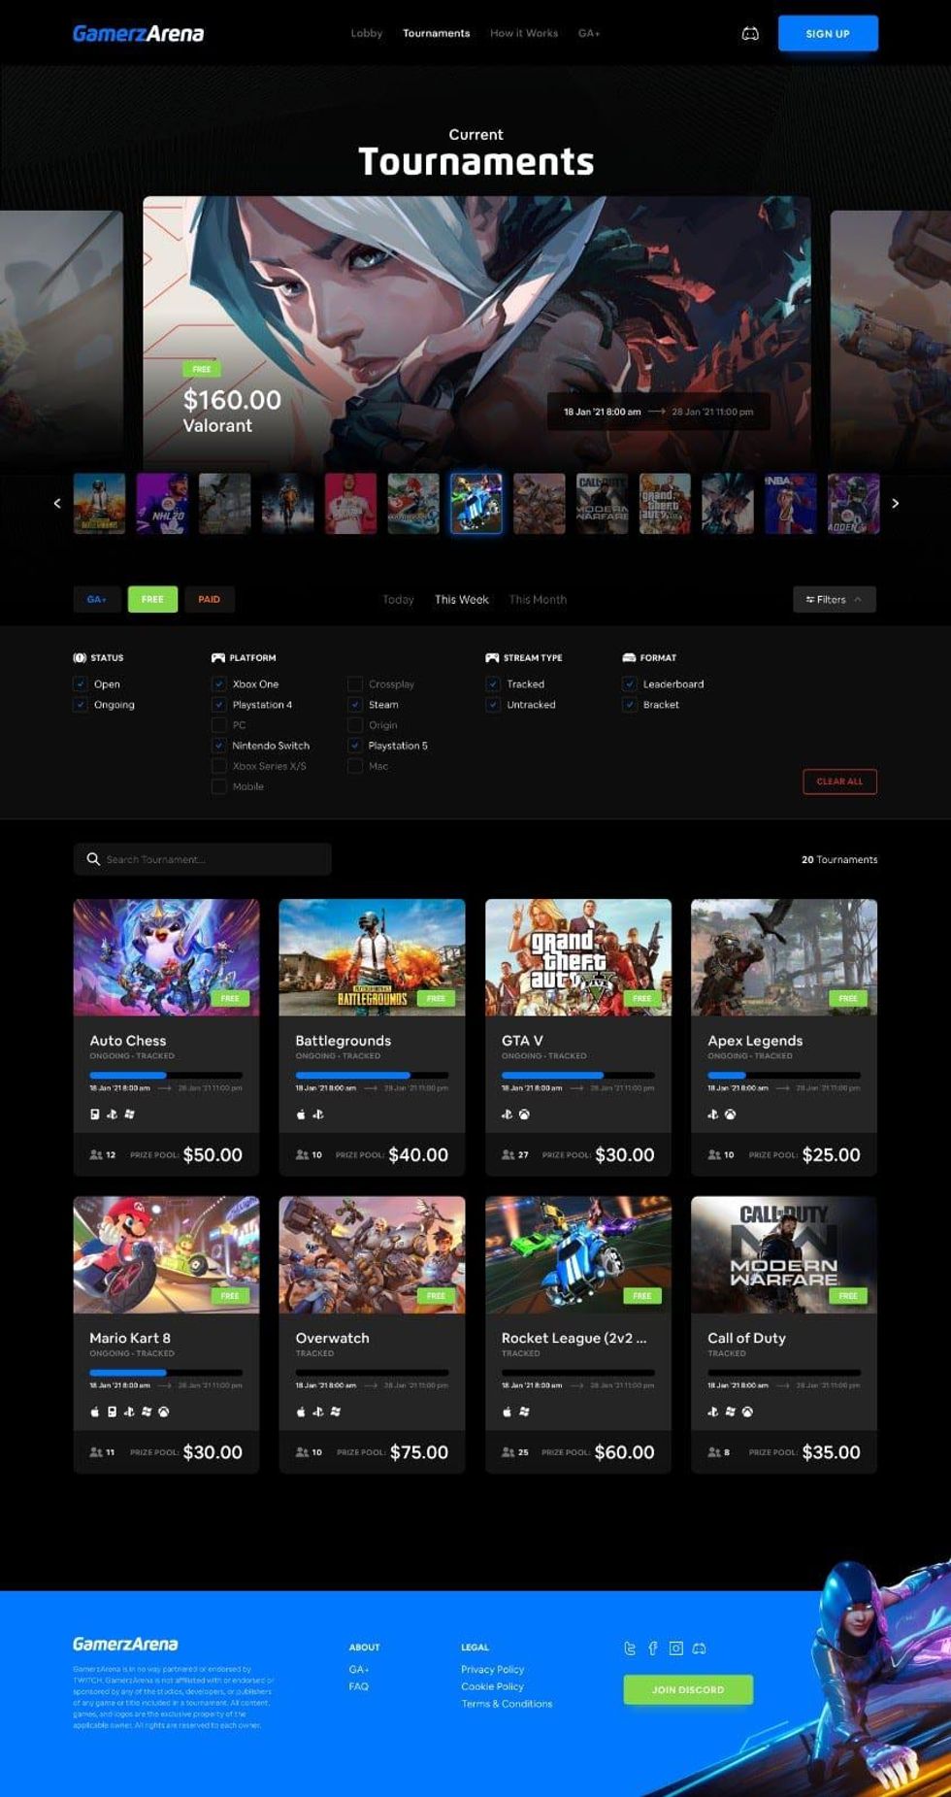Click the Clear All filters button
The width and height of the screenshot is (951, 1797).
839,782
